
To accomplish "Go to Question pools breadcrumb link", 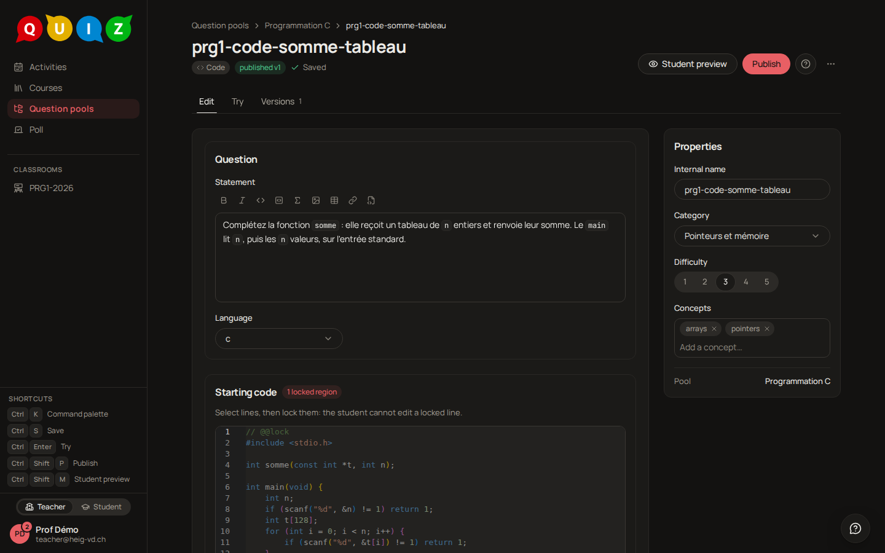I will (220, 26).
